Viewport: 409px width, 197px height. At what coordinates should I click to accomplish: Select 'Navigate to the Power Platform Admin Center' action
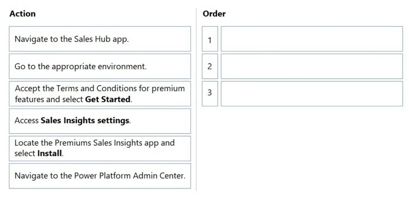[100, 176]
